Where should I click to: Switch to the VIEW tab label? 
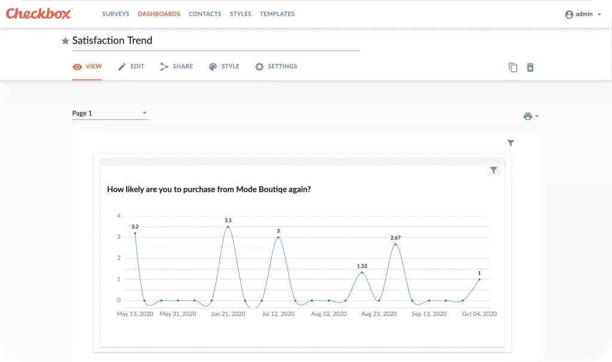click(x=94, y=66)
